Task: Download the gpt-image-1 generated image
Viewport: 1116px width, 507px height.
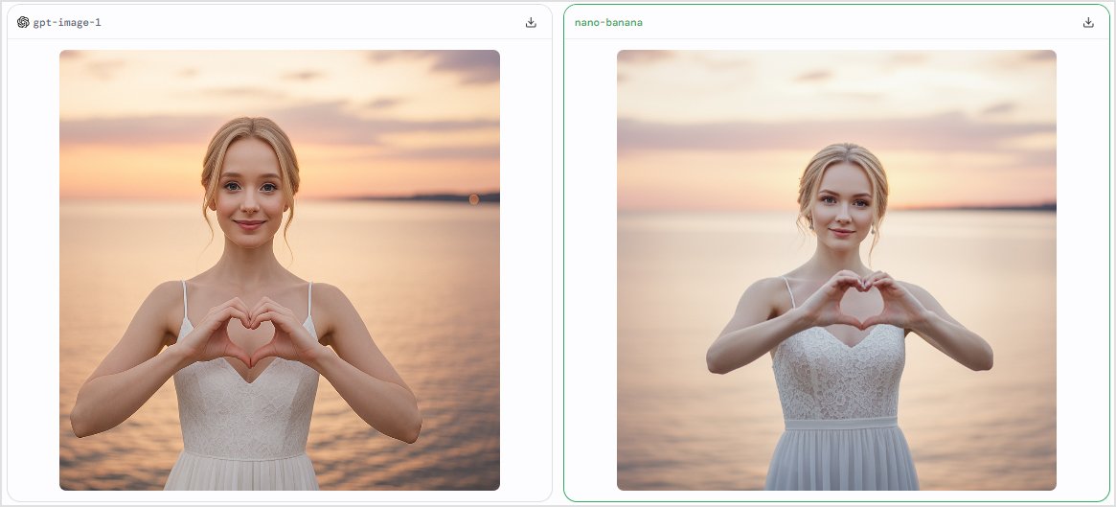Action: click(x=531, y=22)
